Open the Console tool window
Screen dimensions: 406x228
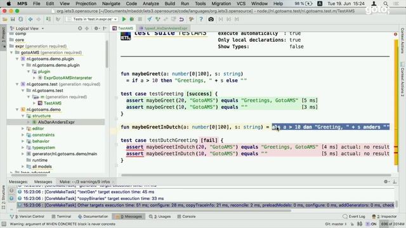point(187,217)
